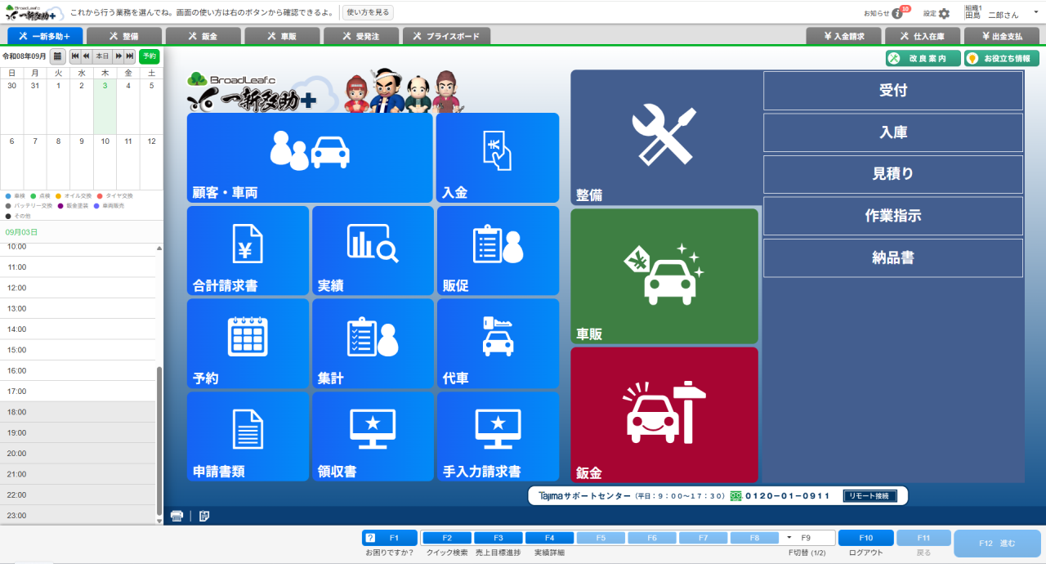Image resolution: width=1046 pixels, height=564 pixels.
Task: Click the green 予約 button above the calendar
Action: pos(149,56)
